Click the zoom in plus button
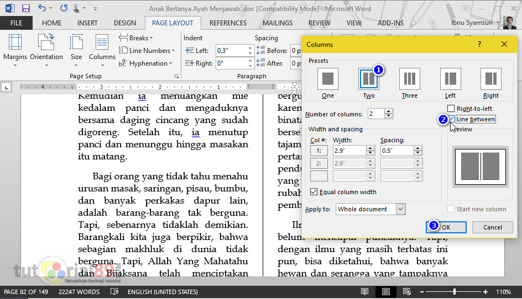 486,292
